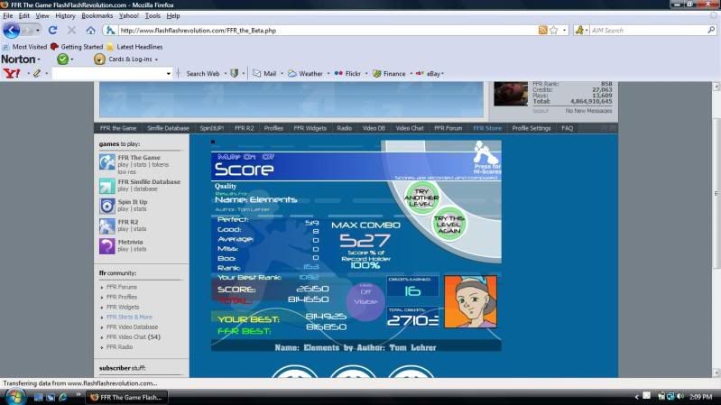Toggle the Off/Visible circle switch
721x405 pixels.
[365, 299]
